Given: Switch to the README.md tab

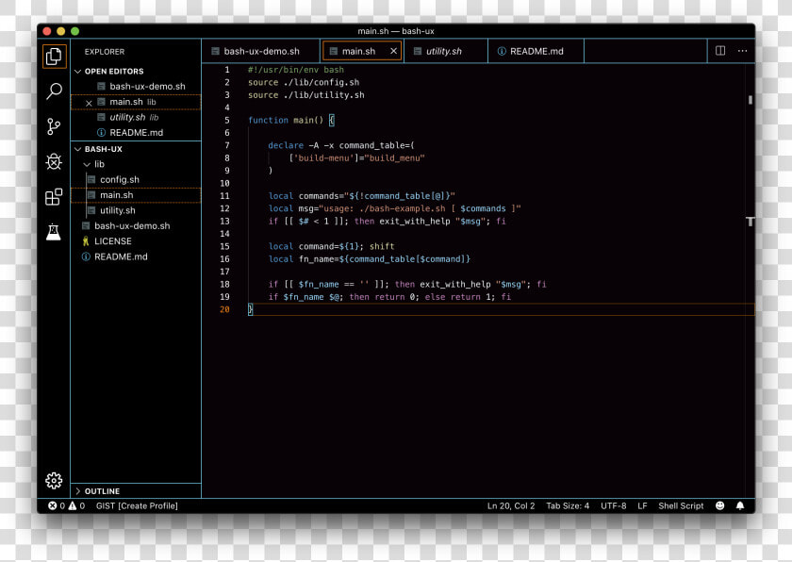Looking at the screenshot, I should pos(536,51).
